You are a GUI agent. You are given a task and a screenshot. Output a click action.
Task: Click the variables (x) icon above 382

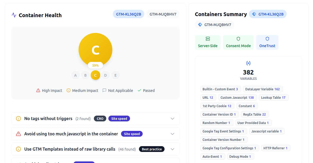(248, 63)
